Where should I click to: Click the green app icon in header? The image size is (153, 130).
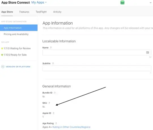click(122, 3)
